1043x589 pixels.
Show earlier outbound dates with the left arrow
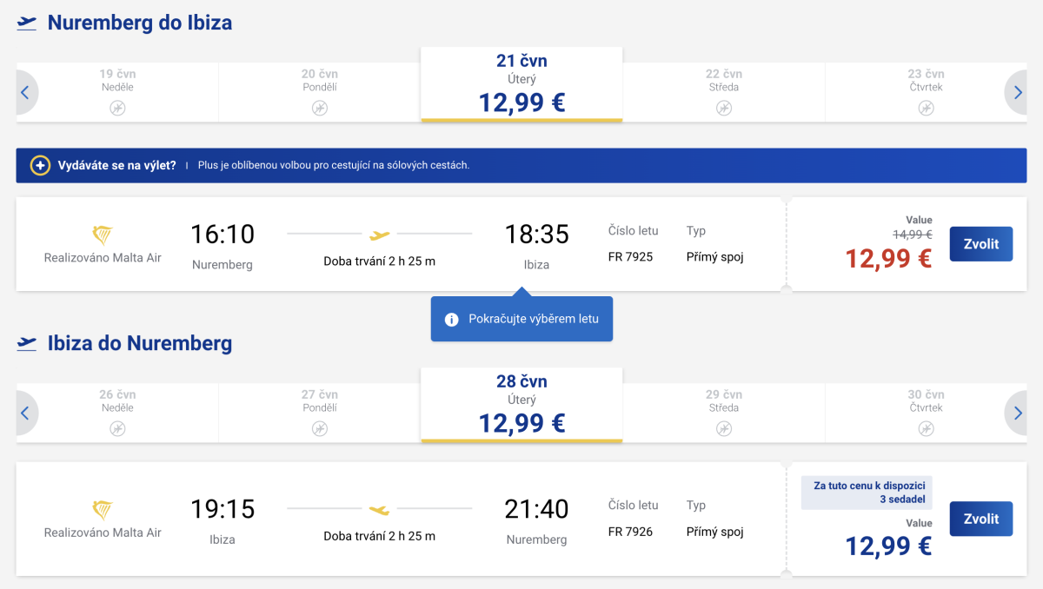[x=25, y=92]
